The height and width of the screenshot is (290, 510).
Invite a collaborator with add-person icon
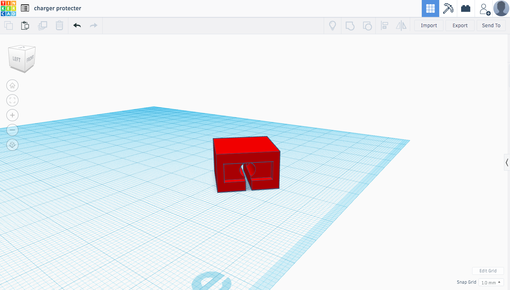pyautogui.click(x=484, y=9)
